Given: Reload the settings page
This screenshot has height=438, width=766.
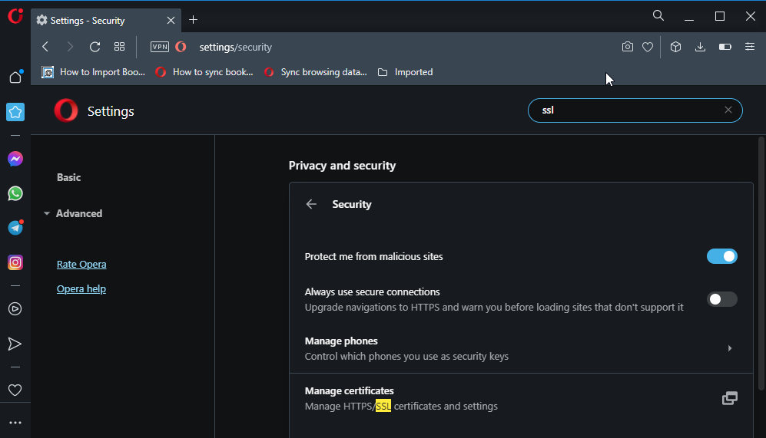Looking at the screenshot, I should 95,47.
